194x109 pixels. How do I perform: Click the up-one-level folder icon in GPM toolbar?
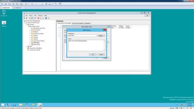30,18
